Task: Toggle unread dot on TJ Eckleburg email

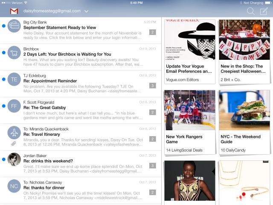Action: click(x=4, y=79)
